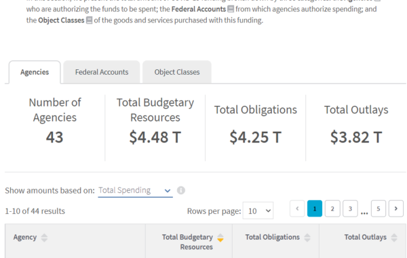407x258 pixels.
Task: Select current page 1 button
Action: [x=315, y=208]
